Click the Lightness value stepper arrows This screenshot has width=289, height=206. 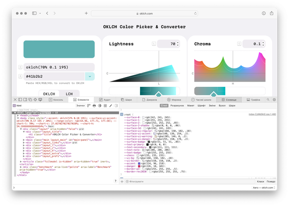(x=178, y=44)
